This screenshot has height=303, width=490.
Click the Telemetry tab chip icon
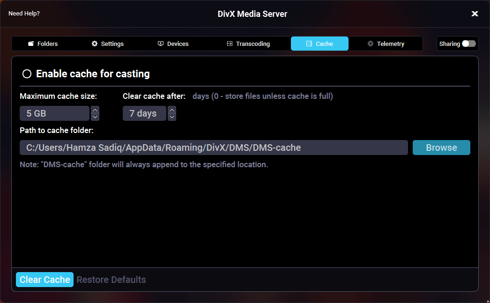[x=371, y=44]
